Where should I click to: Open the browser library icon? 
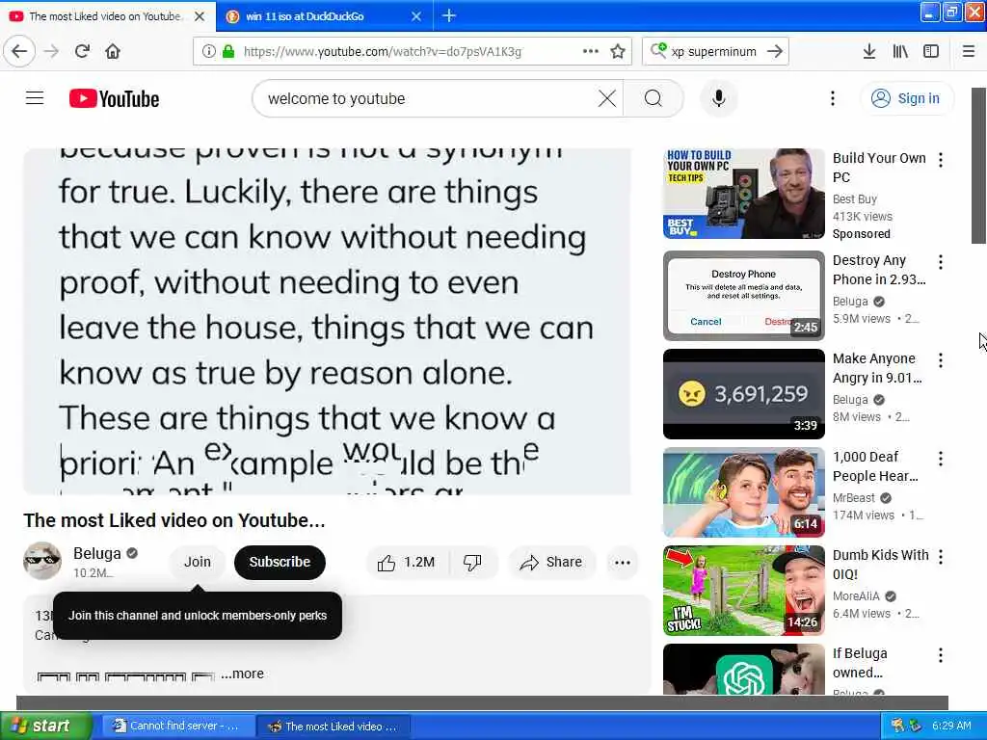[900, 51]
